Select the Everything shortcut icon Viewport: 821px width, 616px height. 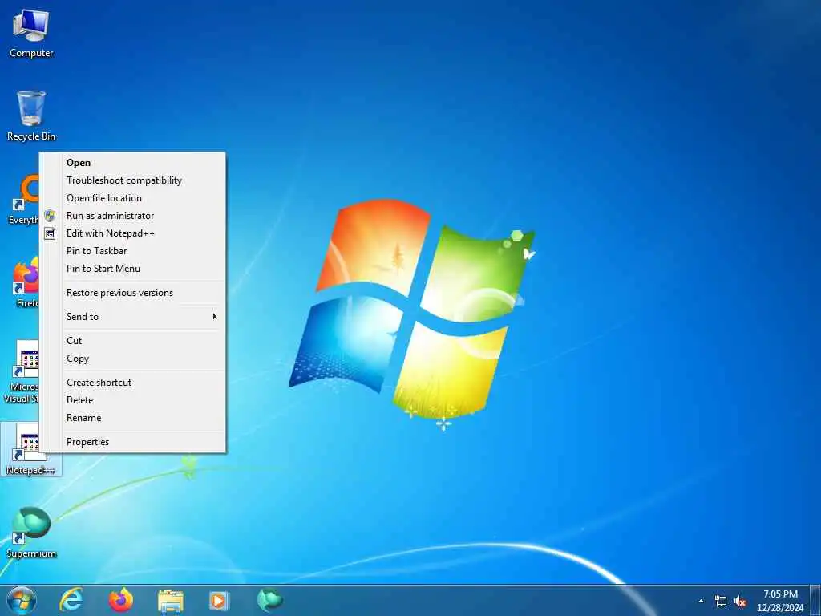click(x=23, y=200)
